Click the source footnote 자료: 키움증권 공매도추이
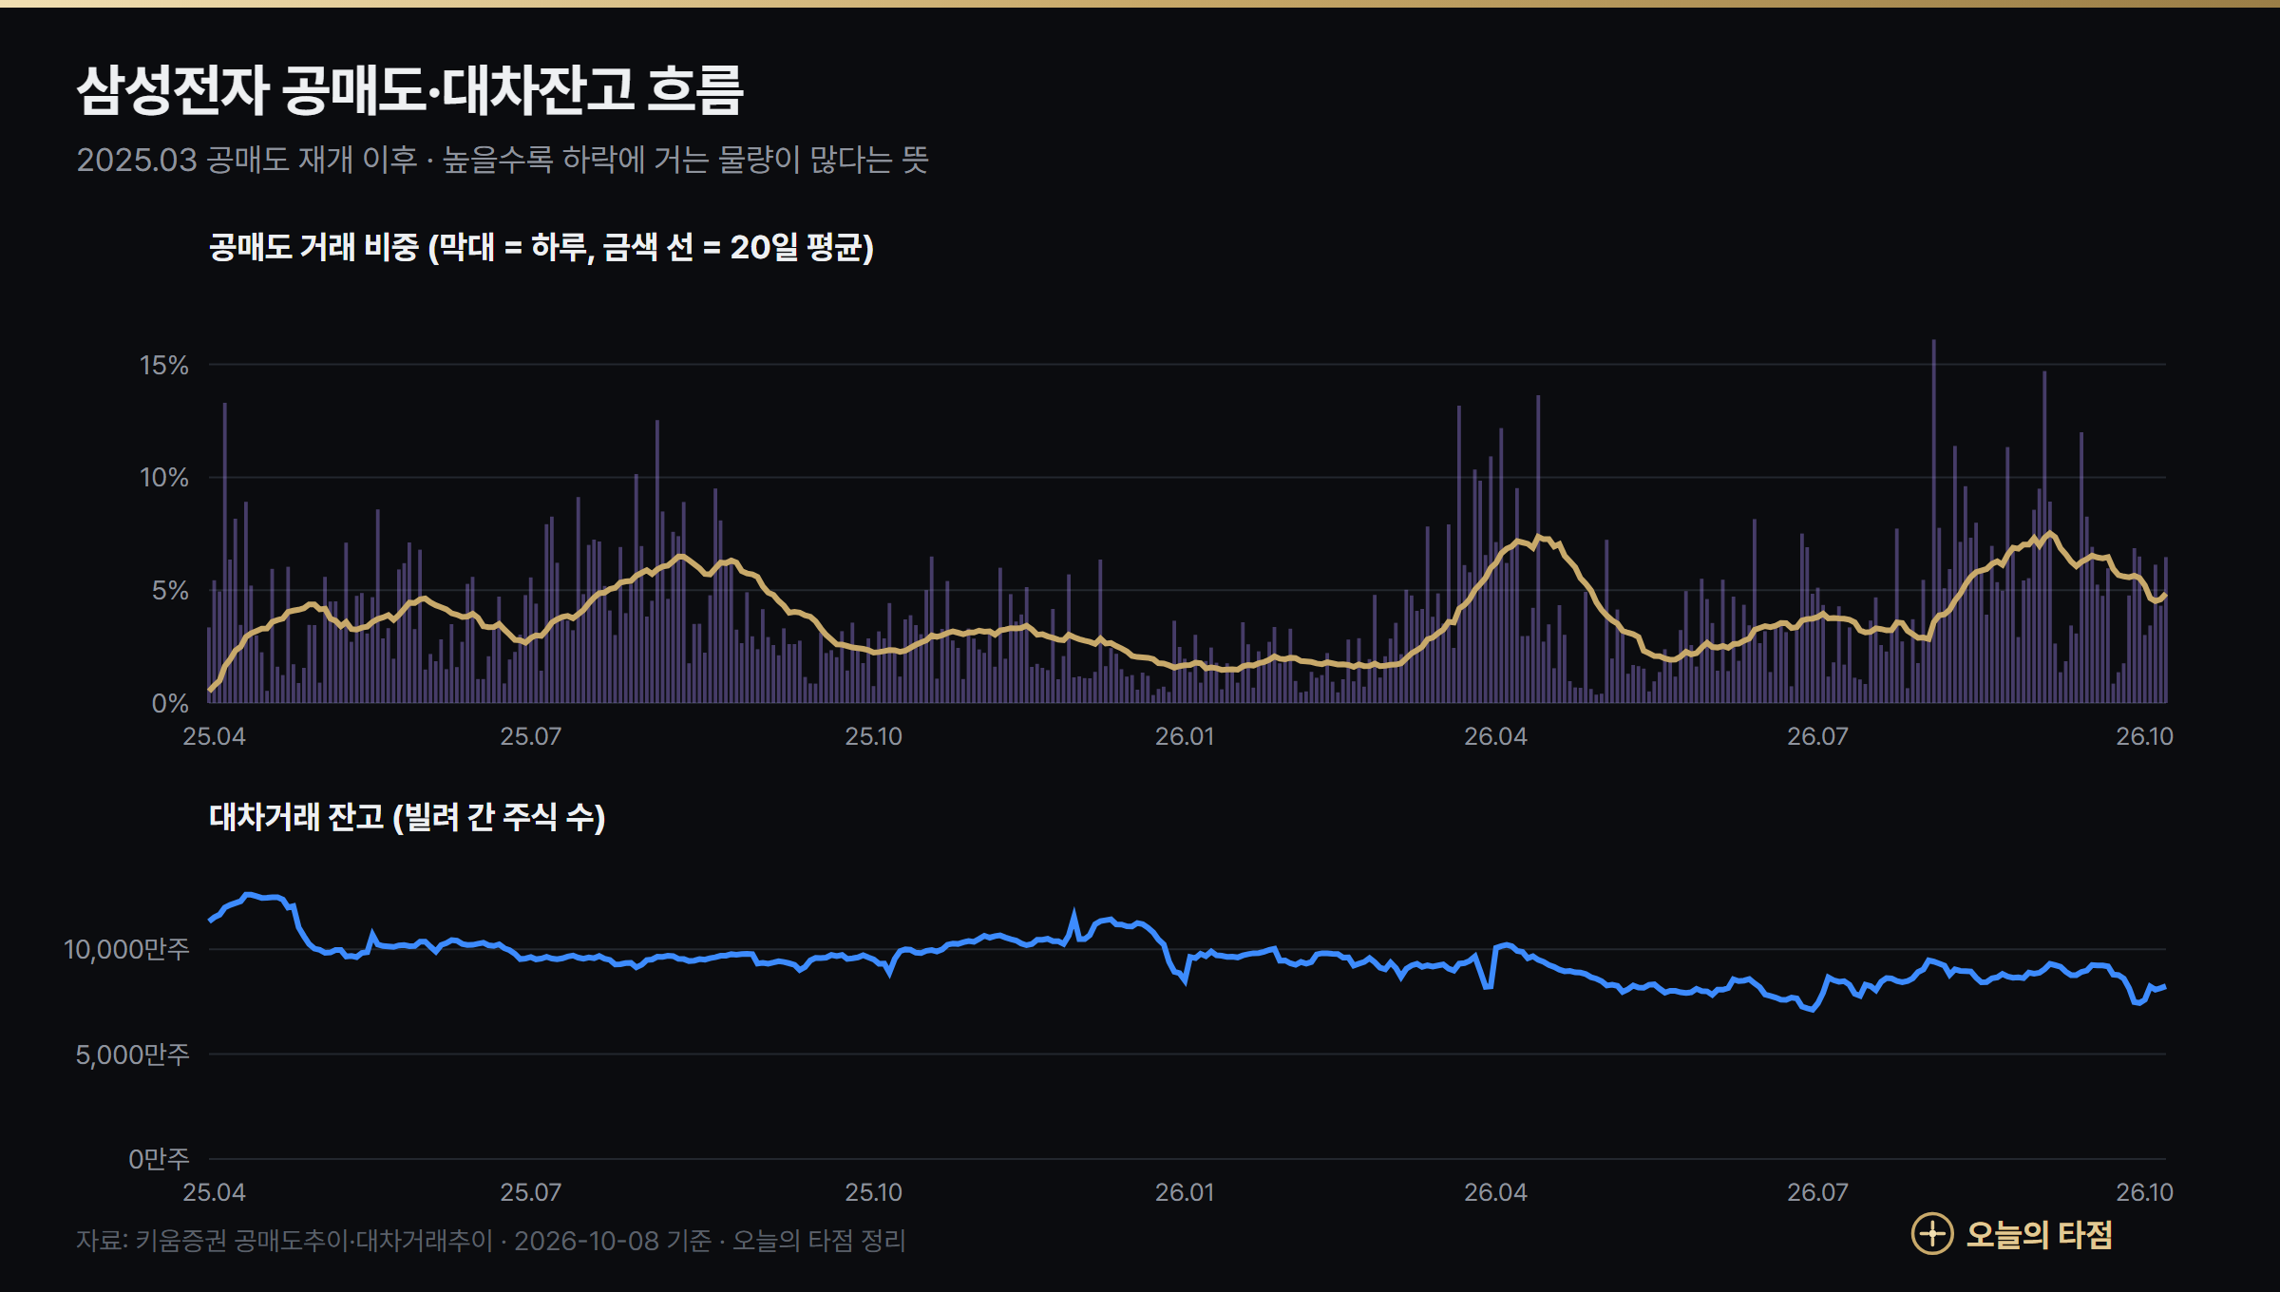Image resolution: width=2280 pixels, height=1292 pixels. [x=491, y=1241]
